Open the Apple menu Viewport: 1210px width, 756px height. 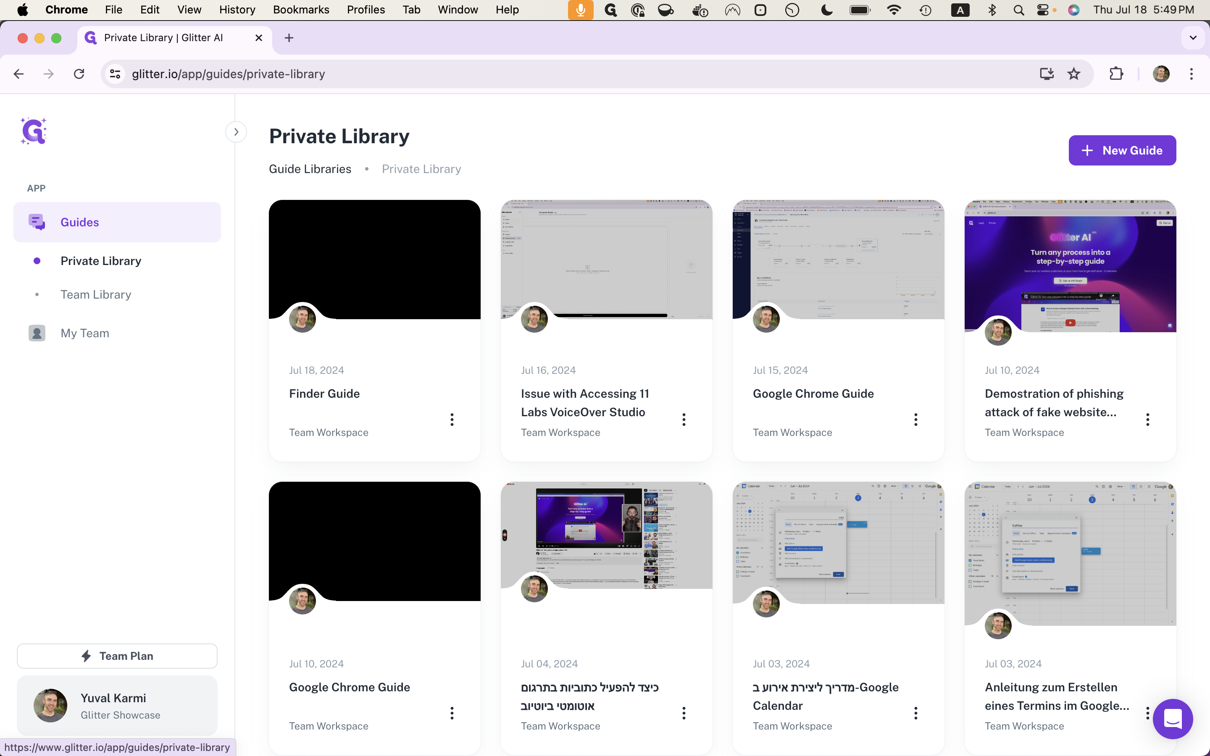pos(23,10)
